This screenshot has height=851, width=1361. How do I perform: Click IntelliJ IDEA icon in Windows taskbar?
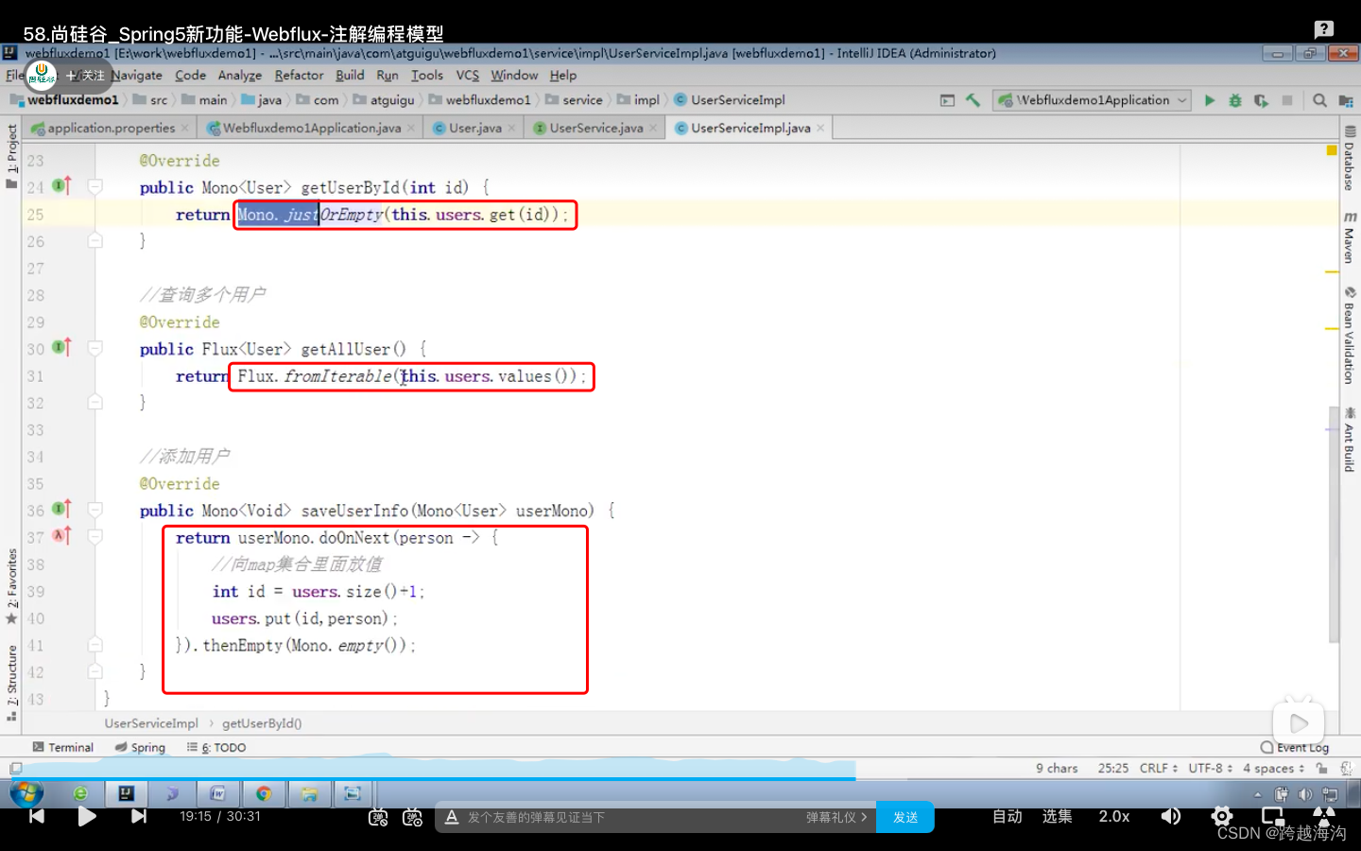(x=126, y=793)
